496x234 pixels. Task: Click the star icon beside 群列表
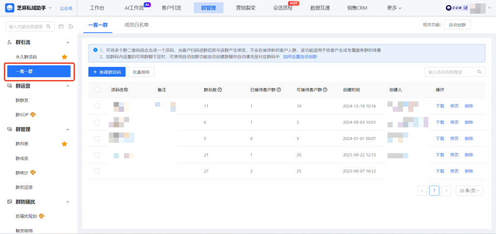[64, 144]
